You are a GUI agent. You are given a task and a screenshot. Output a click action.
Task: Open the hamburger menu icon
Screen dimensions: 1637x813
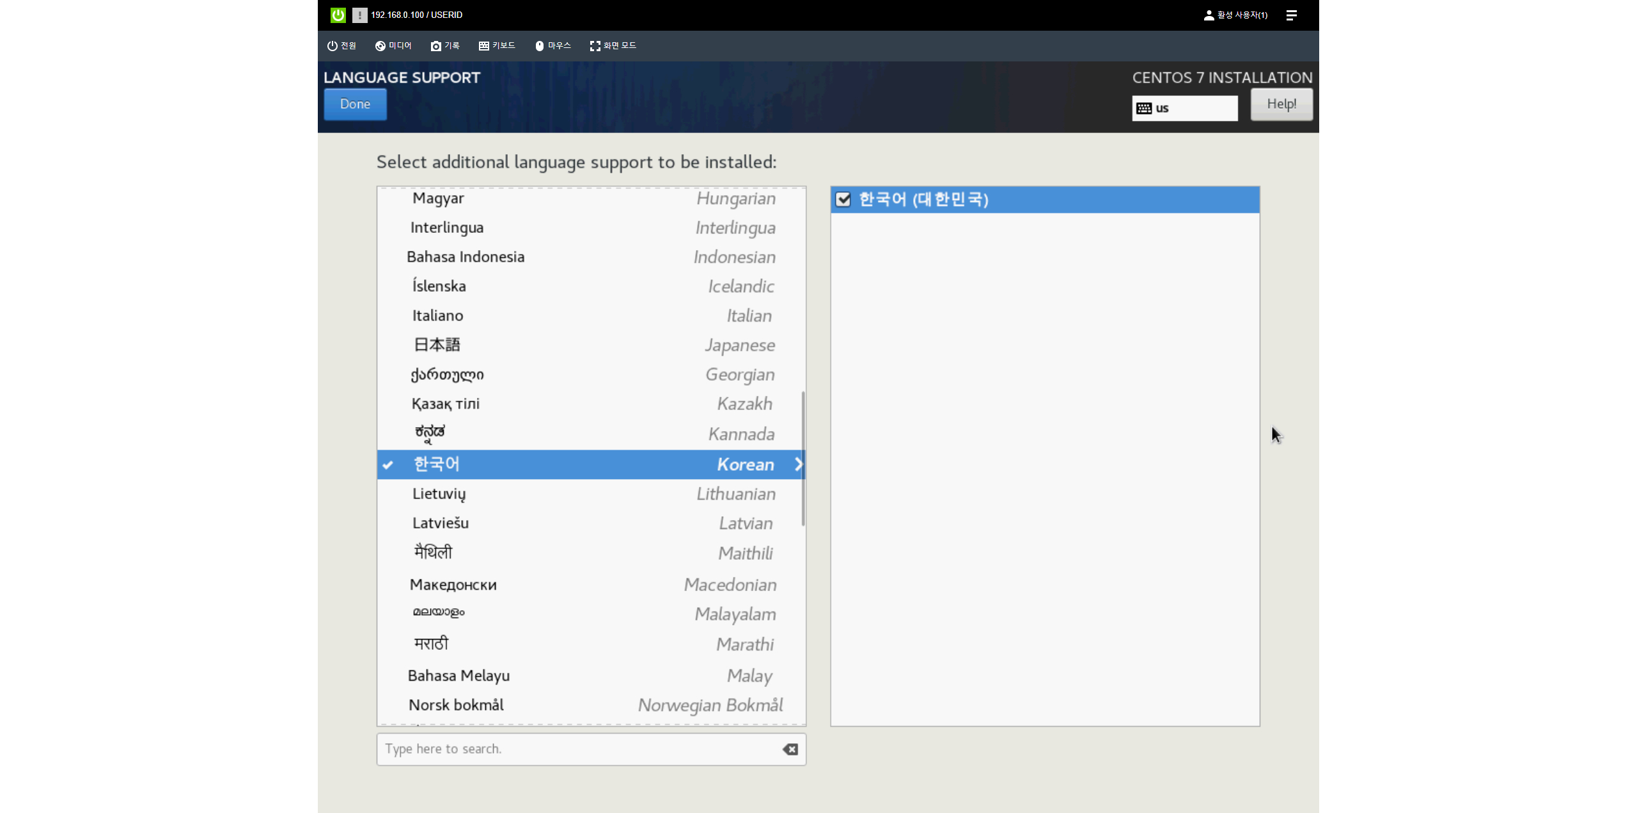[x=1291, y=15]
